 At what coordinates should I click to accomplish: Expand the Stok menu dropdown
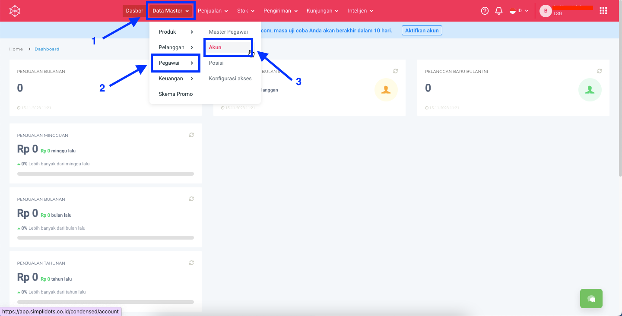246,11
